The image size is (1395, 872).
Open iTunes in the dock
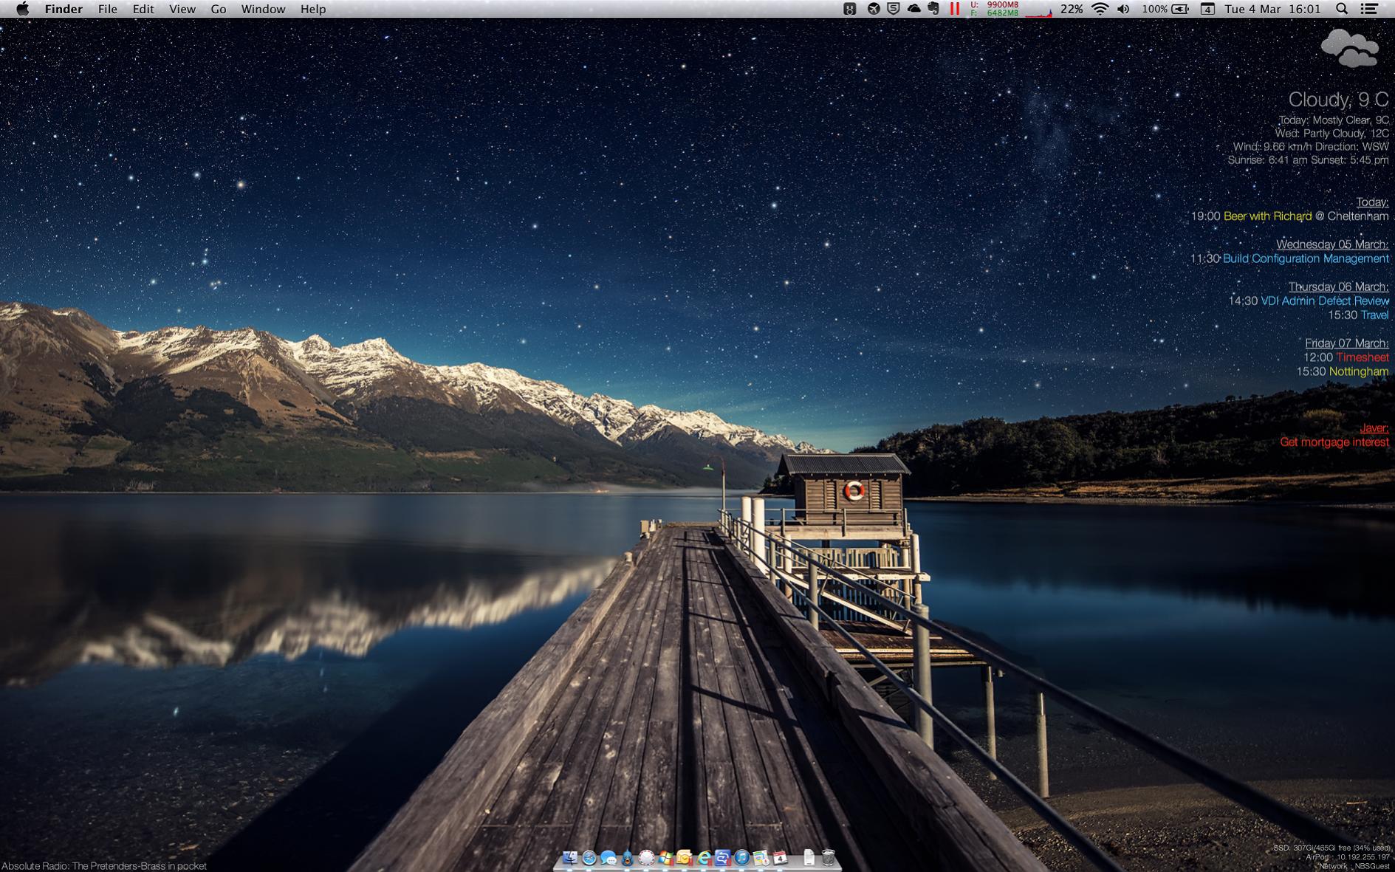[741, 857]
